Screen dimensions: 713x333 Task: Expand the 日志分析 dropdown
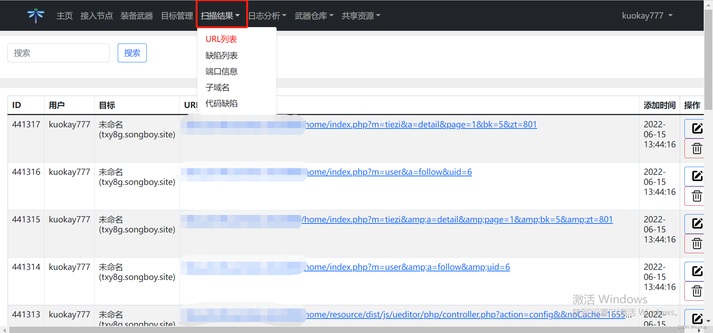tap(267, 16)
